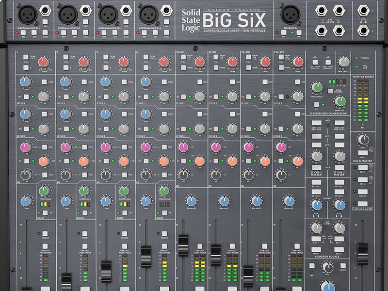Select BUS B as monitor source

[339, 249]
